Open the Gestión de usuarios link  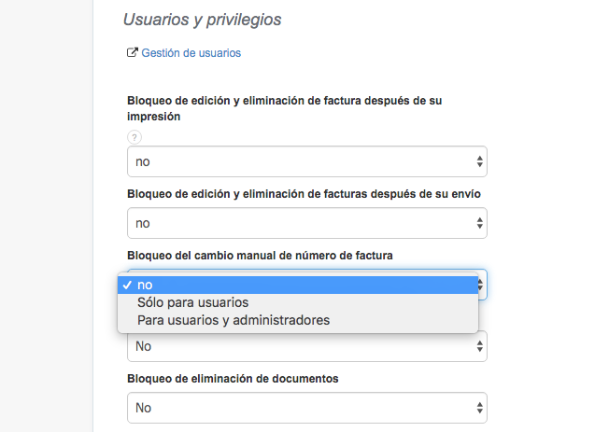click(191, 53)
